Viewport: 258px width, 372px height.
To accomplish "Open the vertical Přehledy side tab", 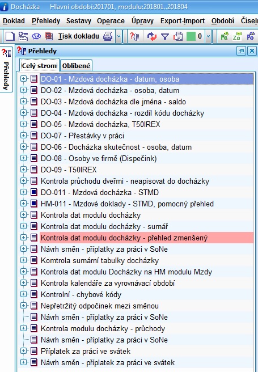I will pos(6,69).
